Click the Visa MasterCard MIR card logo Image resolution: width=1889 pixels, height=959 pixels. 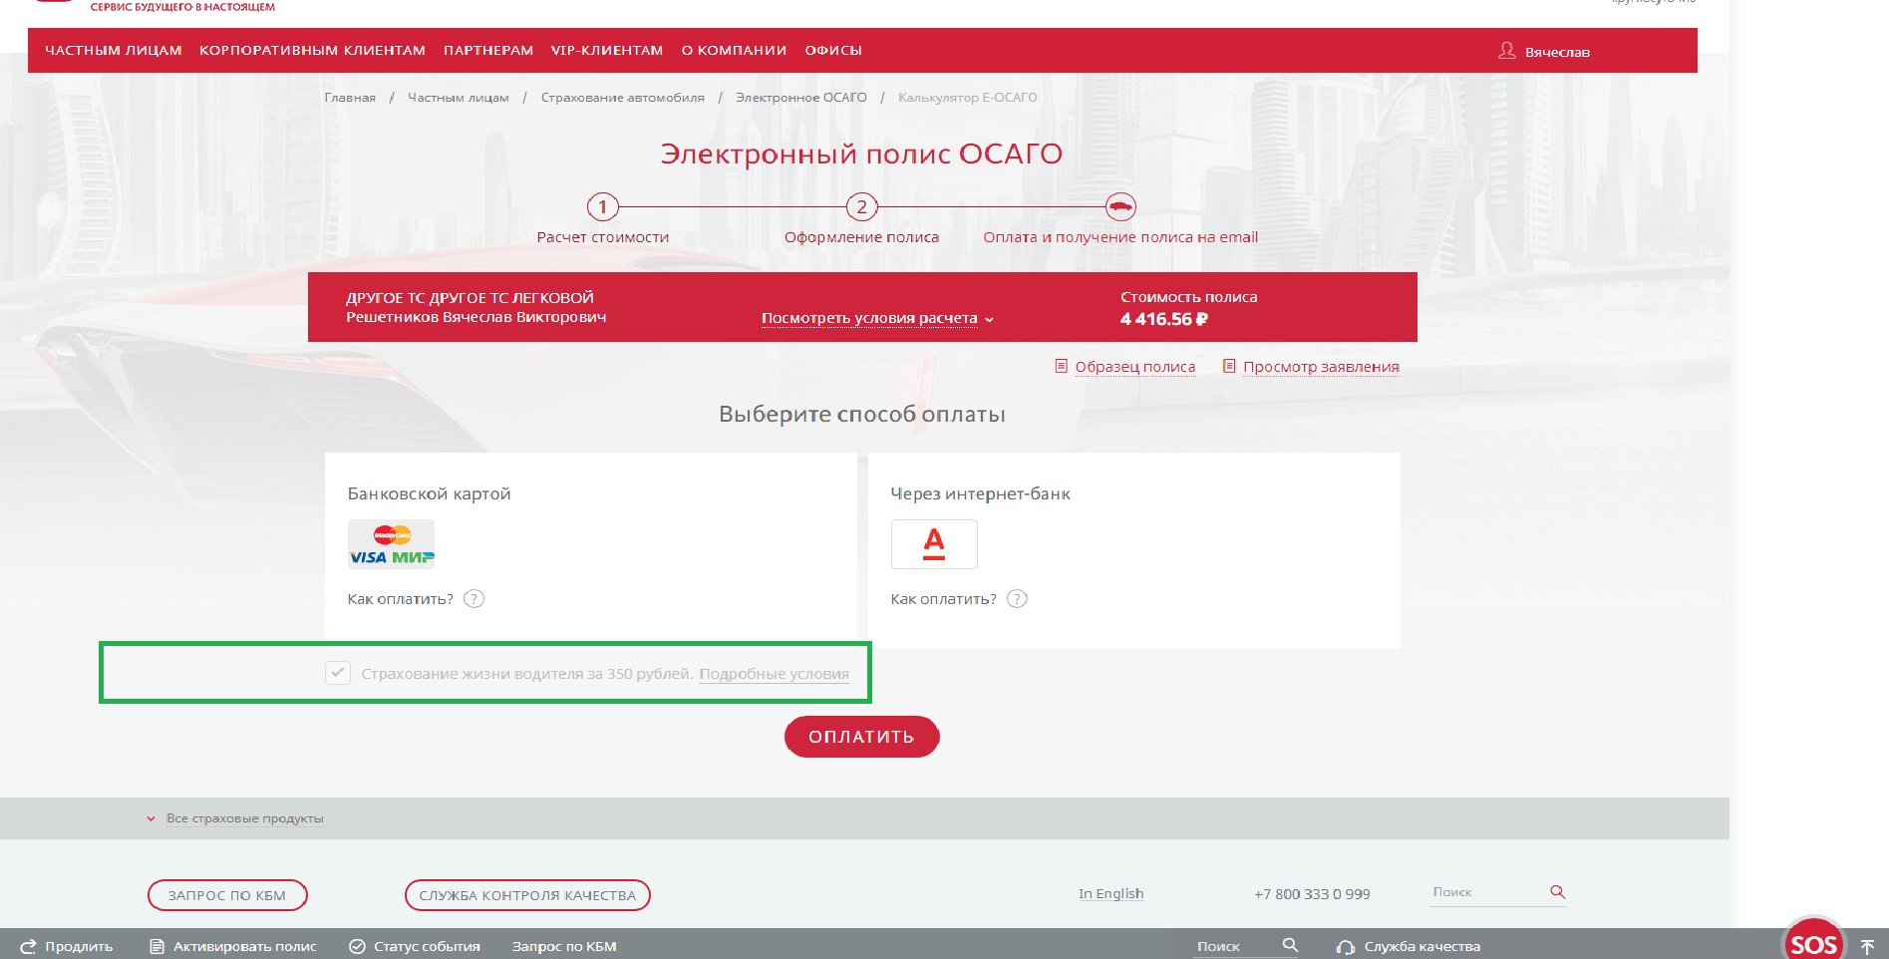pyautogui.click(x=391, y=544)
